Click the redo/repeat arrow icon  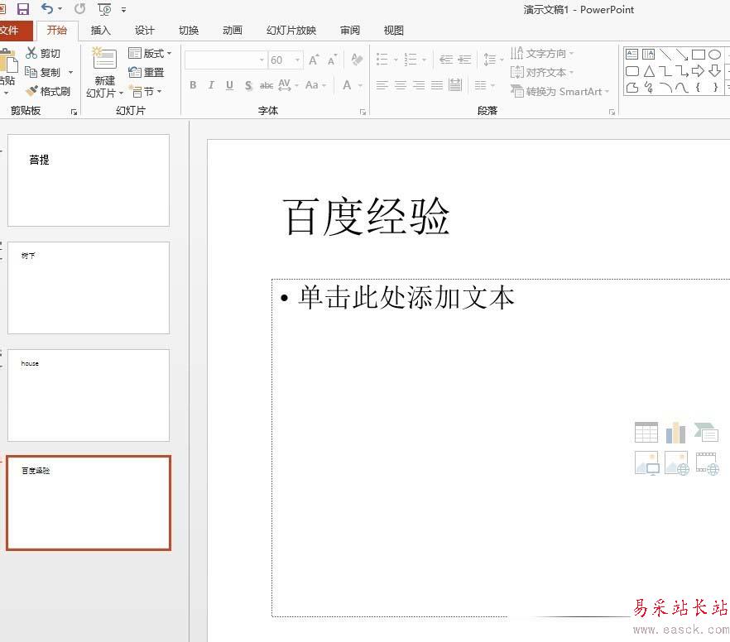pos(80,8)
